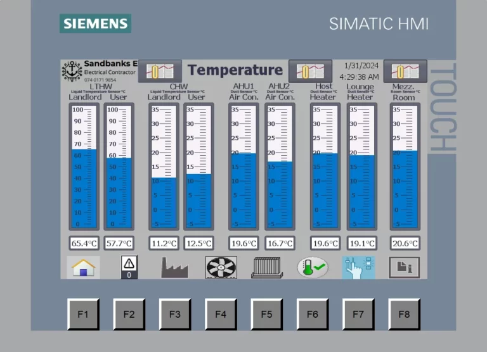The height and width of the screenshot is (352, 487).
Task: Click the 11.2°C value field
Action: [164, 243]
